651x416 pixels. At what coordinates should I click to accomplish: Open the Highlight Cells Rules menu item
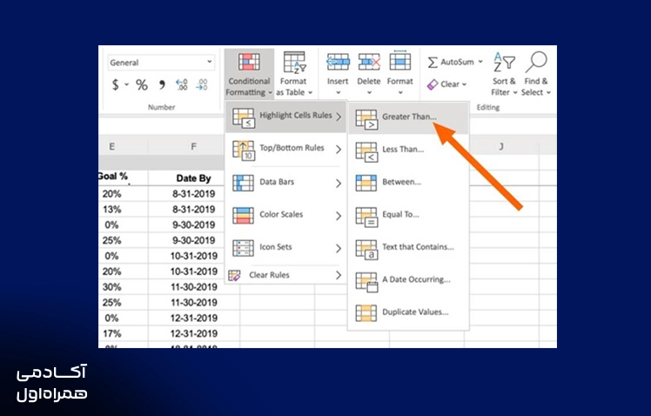tap(285, 117)
